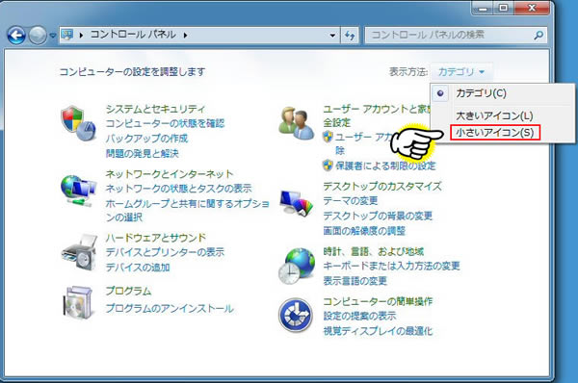Choose 小さいアイコン(S) from the view menu

pos(495,132)
